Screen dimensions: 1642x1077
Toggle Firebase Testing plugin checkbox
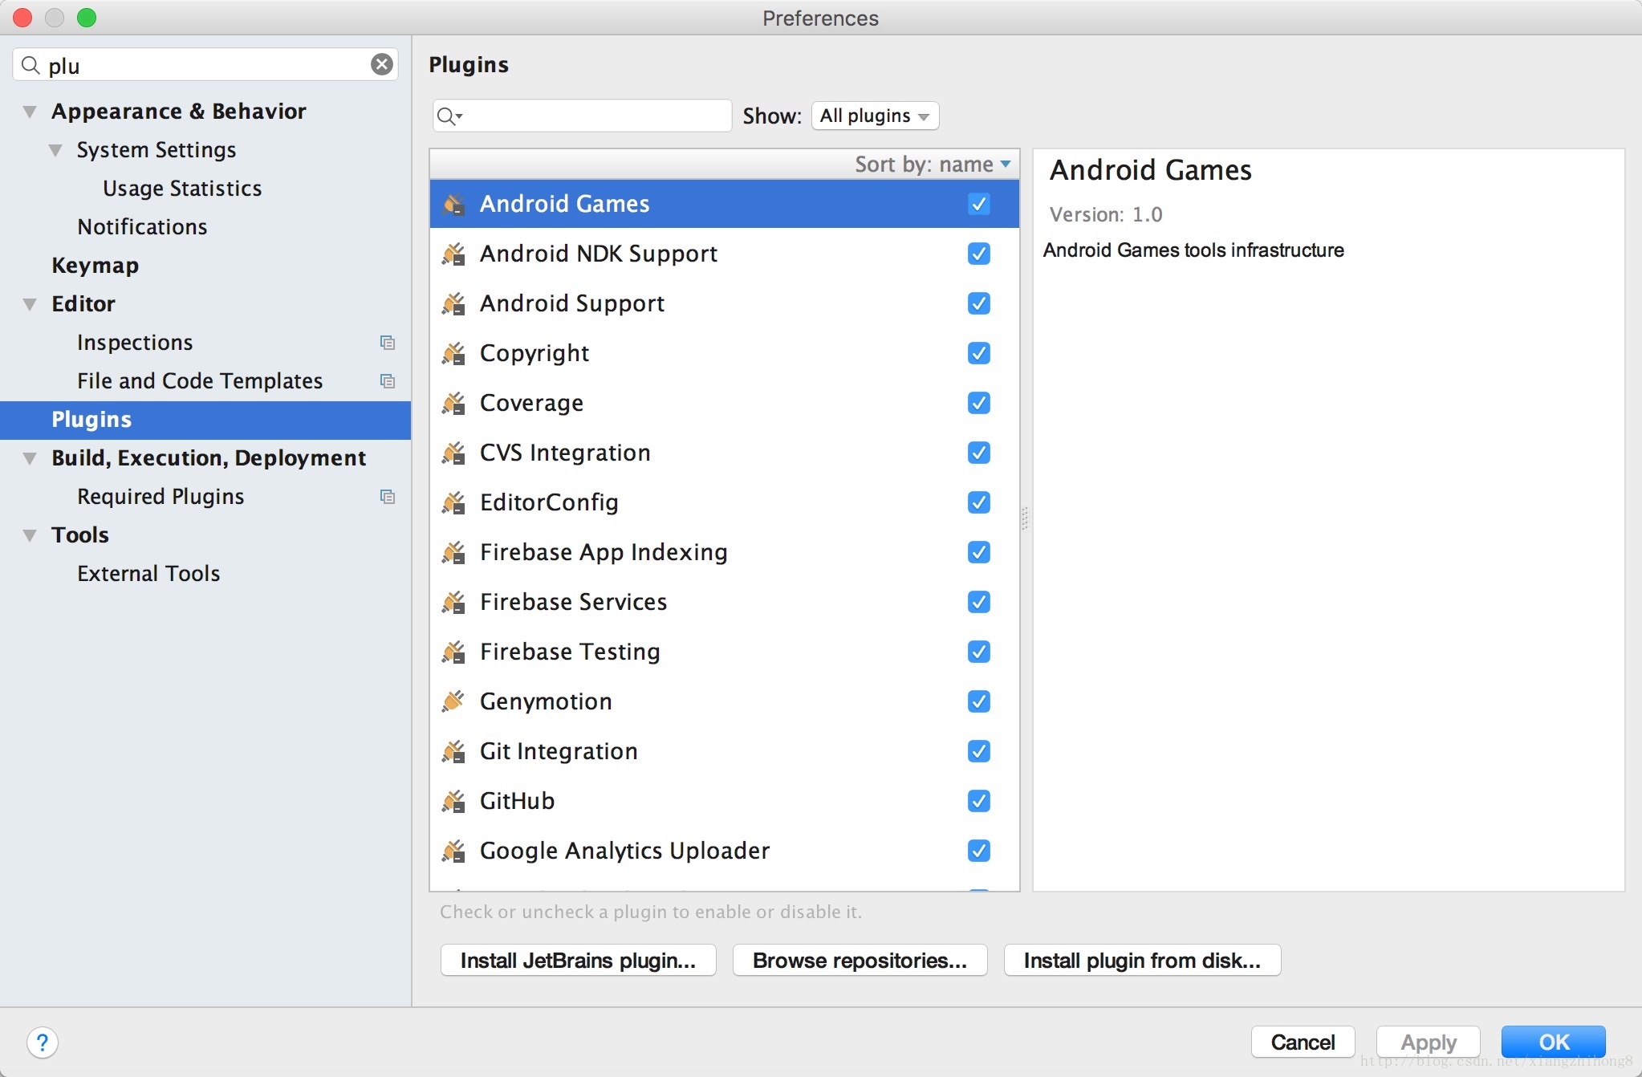tap(978, 652)
